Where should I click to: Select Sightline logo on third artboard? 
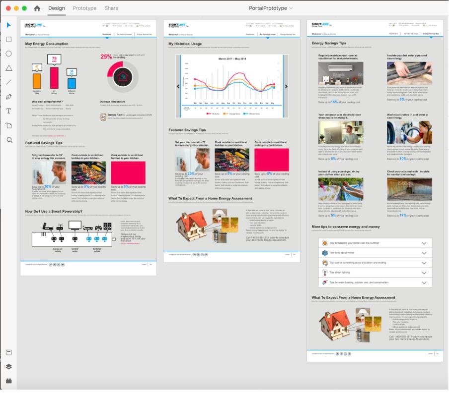324,25
